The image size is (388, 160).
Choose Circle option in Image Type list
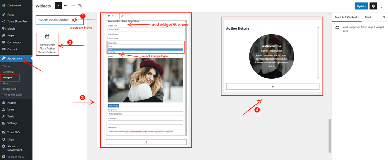coord(145,50)
